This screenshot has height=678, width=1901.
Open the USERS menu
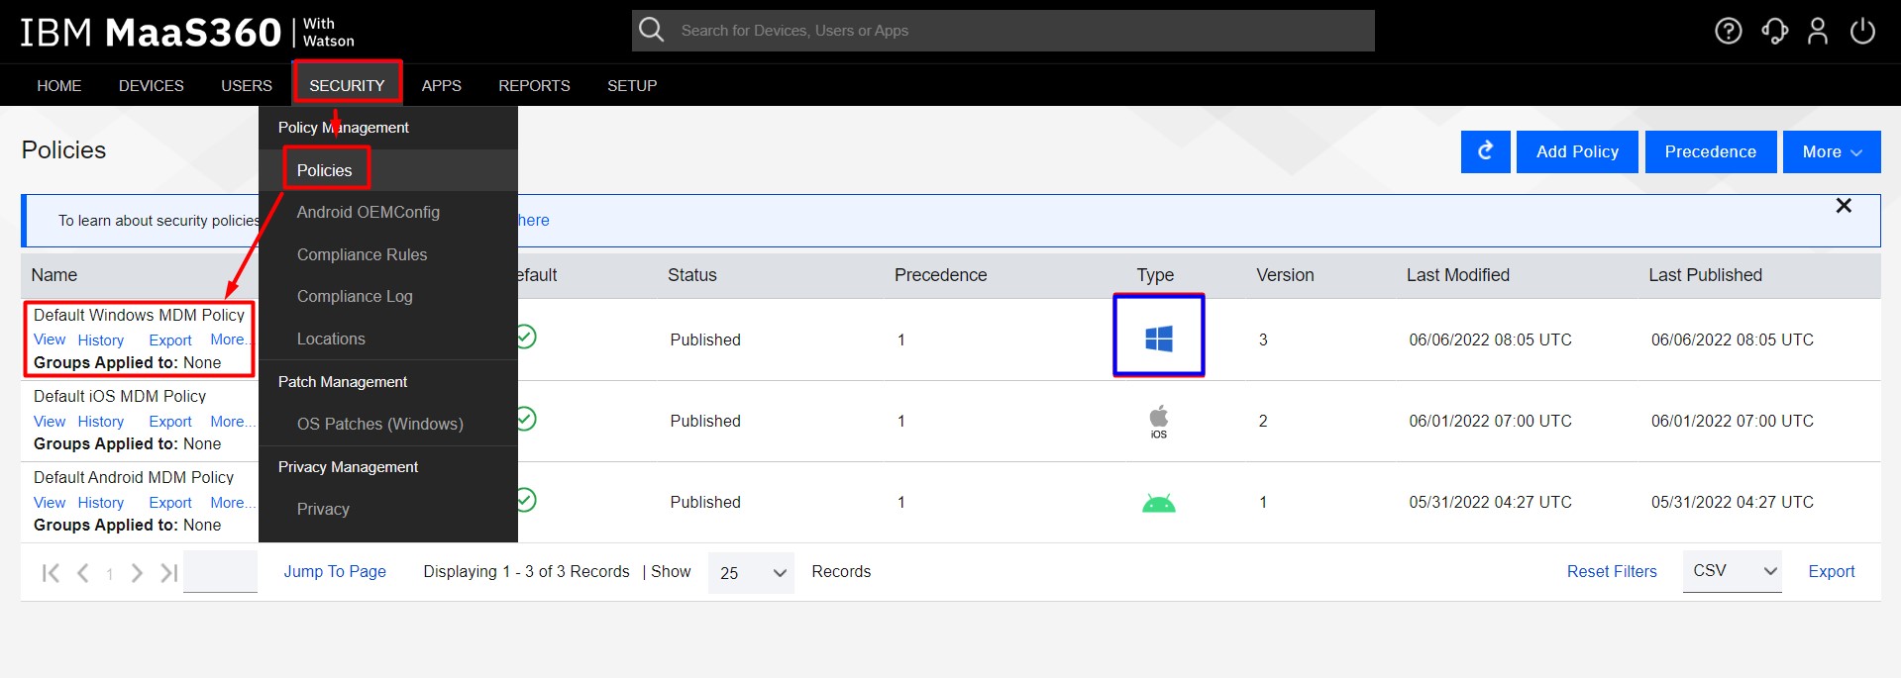[247, 85]
